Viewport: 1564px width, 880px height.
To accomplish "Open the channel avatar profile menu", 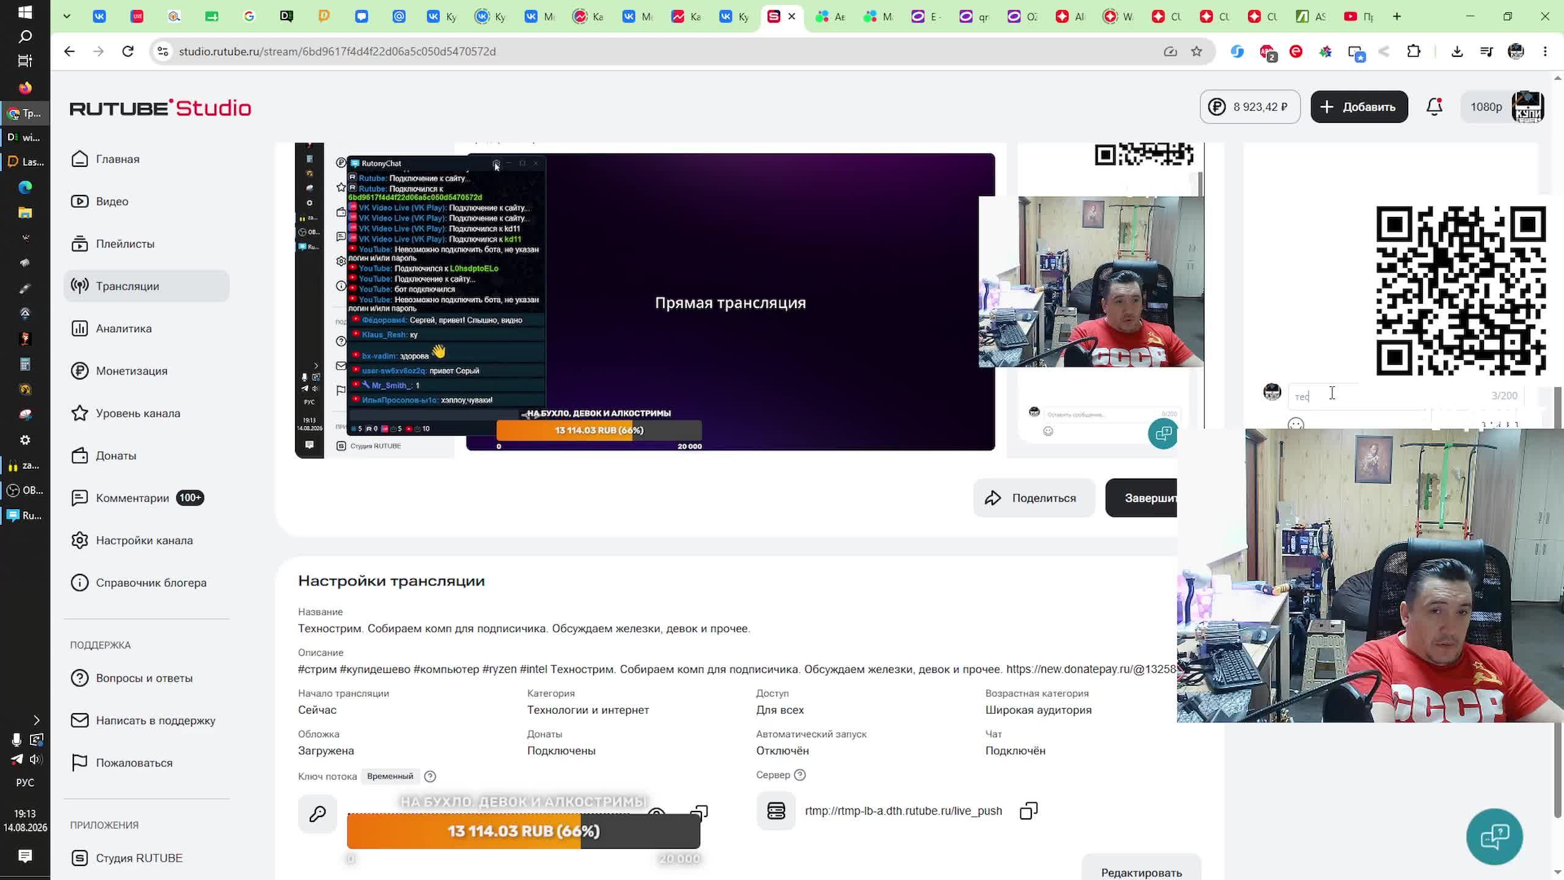I will point(1527,107).
